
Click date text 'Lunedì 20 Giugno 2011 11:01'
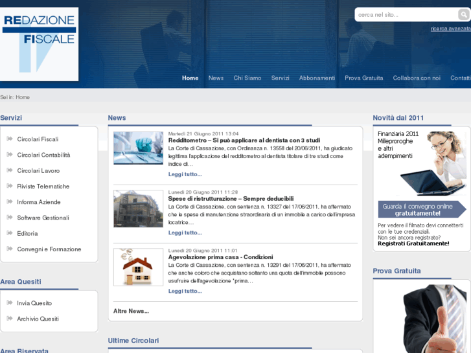(x=202, y=250)
